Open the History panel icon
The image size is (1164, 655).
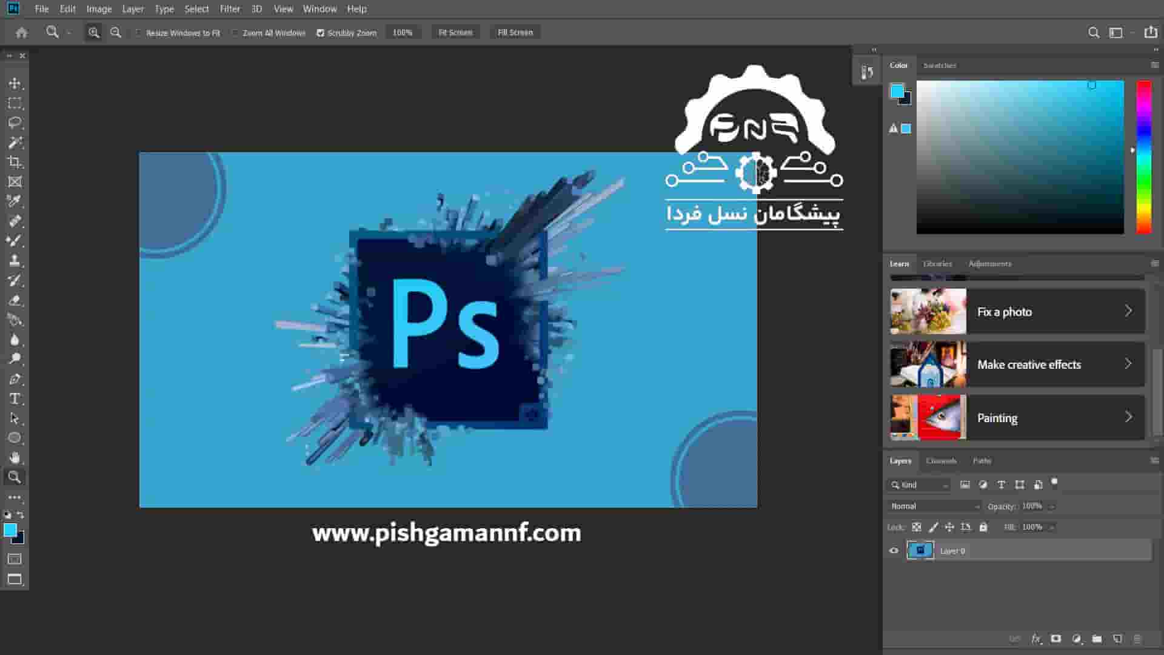[x=867, y=72]
